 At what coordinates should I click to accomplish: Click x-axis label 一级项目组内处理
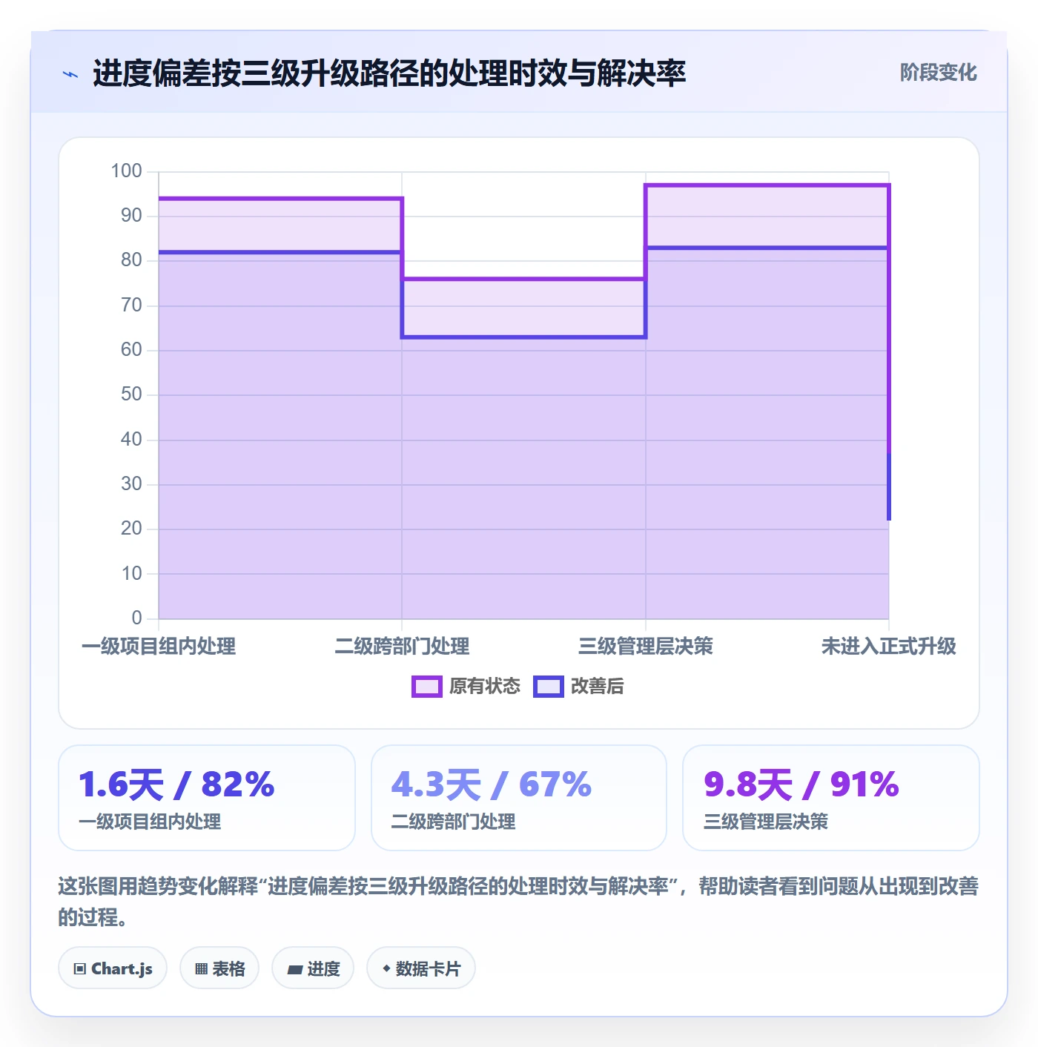pos(159,647)
